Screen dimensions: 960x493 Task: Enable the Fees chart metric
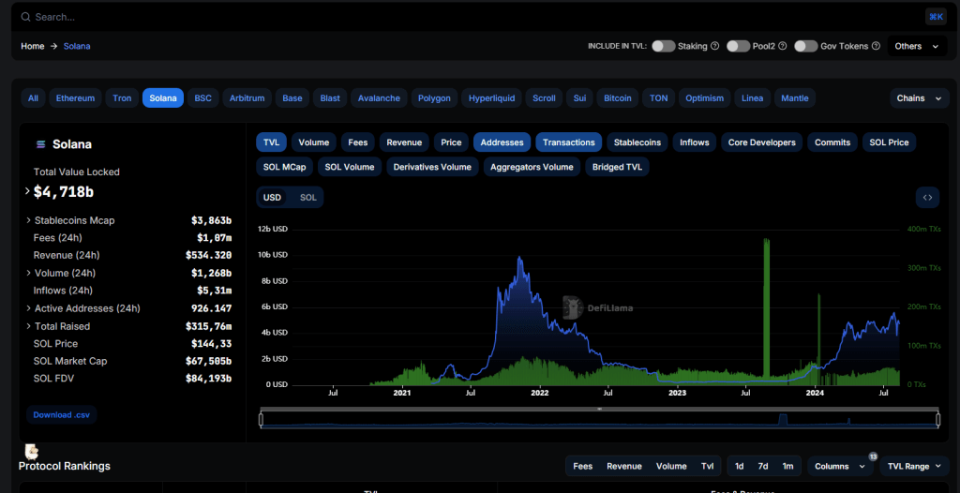[357, 142]
